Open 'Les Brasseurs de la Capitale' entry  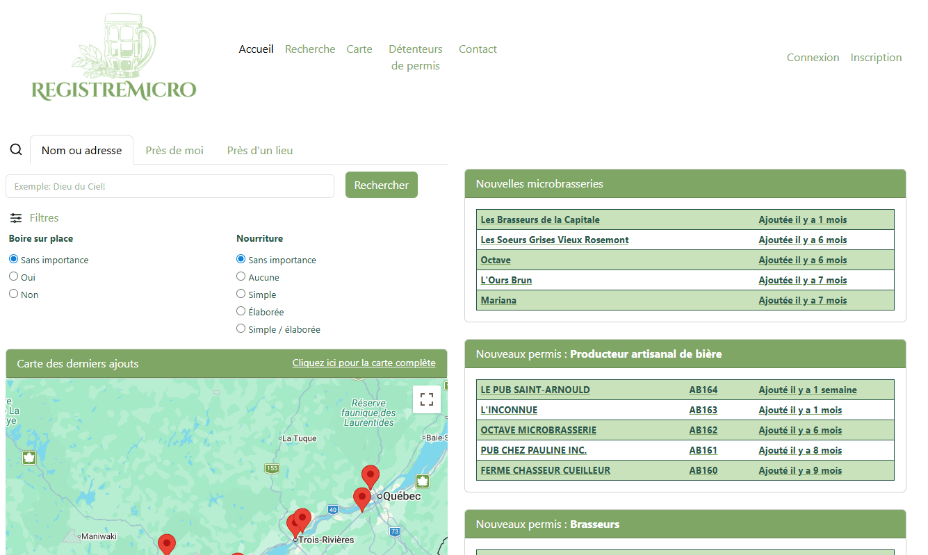(540, 220)
